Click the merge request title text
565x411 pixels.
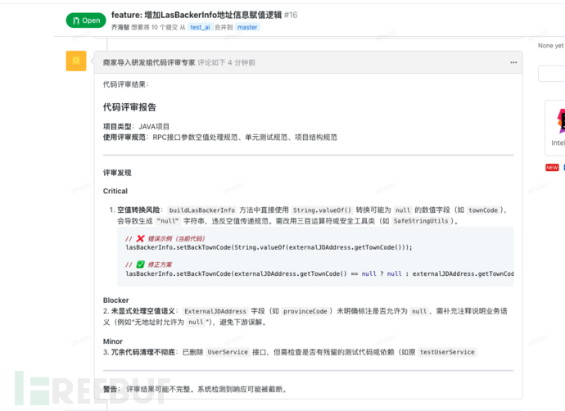196,15
